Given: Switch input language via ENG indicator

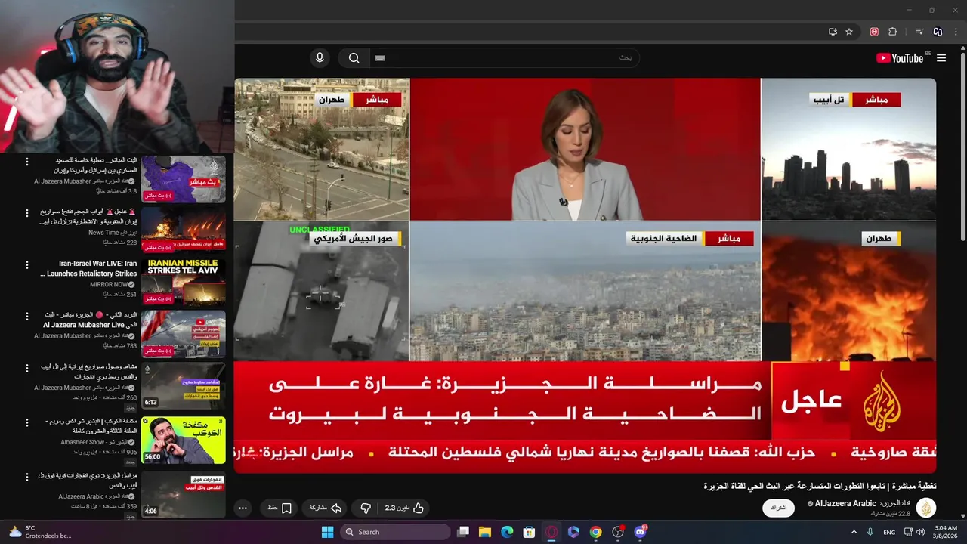Looking at the screenshot, I should [890, 532].
